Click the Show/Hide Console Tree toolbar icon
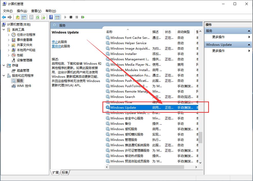 pyautogui.click(x=23, y=17)
